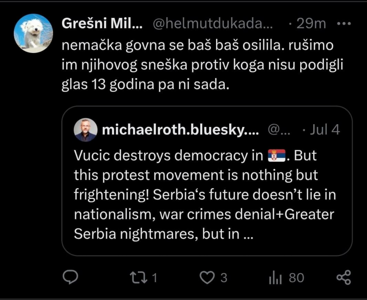Repost the tweet using the retweet icon

136,278
